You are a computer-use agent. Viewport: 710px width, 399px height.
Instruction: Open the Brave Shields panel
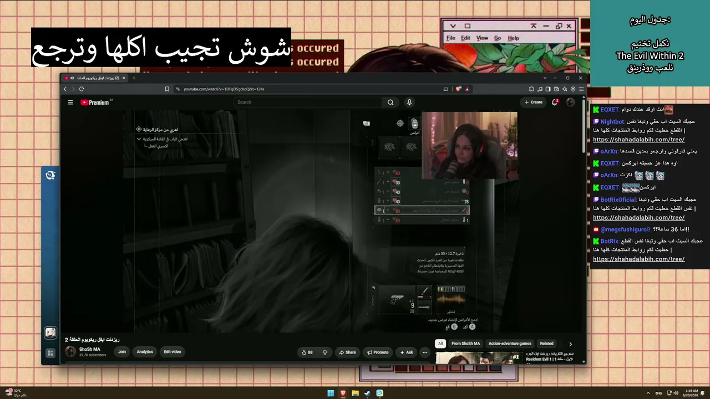tap(459, 89)
